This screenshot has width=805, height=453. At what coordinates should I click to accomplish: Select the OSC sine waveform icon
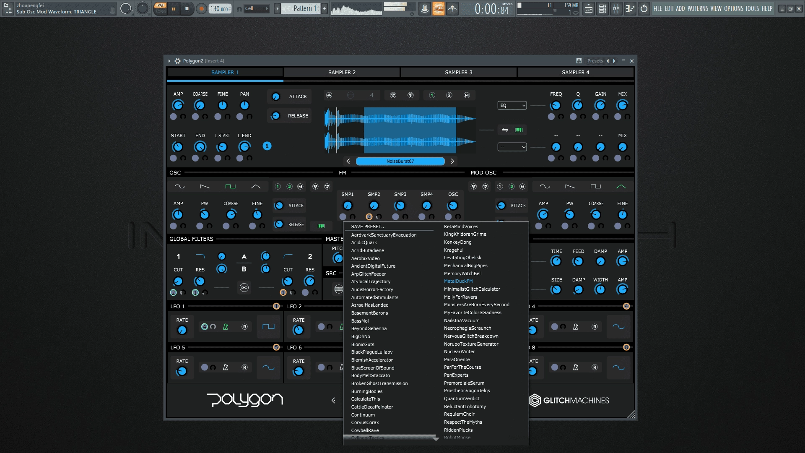(x=179, y=187)
